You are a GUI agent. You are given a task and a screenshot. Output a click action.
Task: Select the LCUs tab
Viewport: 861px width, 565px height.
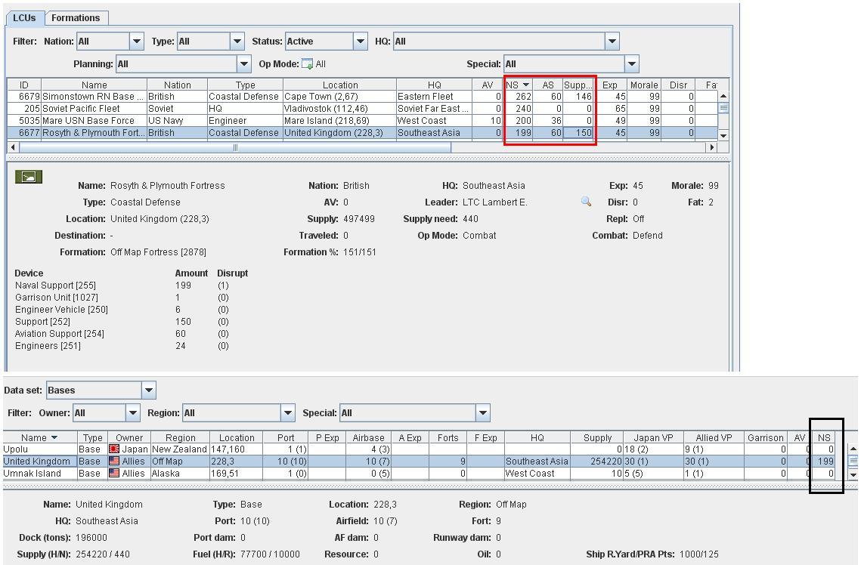point(24,18)
